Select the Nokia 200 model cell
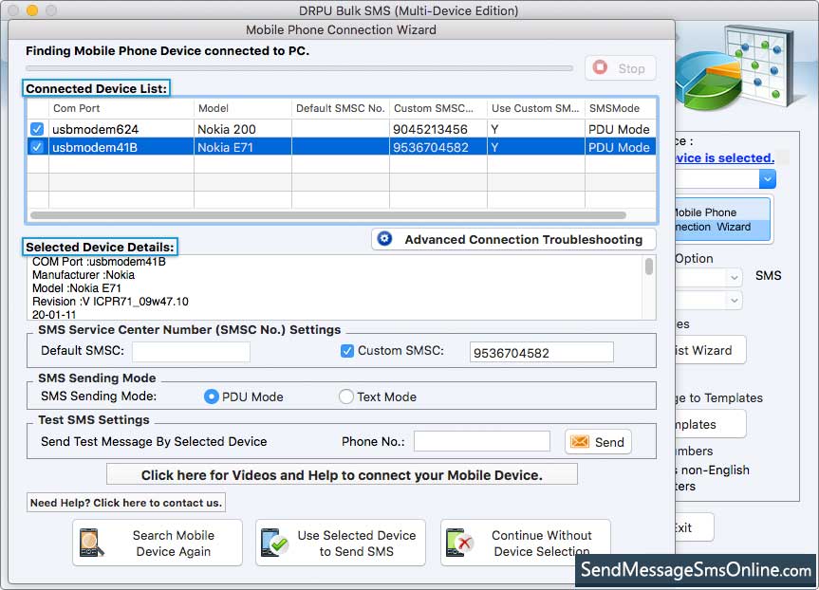 pyautogui.click(x=242, y=129)
